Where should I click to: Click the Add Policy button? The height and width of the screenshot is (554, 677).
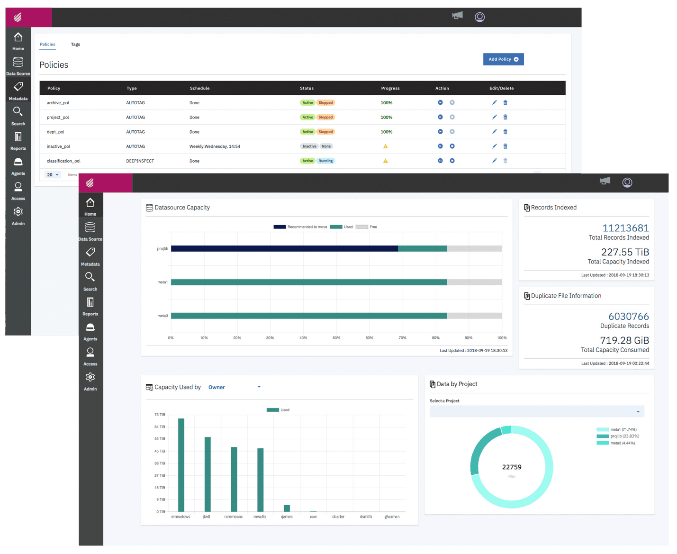click(503, 59)
